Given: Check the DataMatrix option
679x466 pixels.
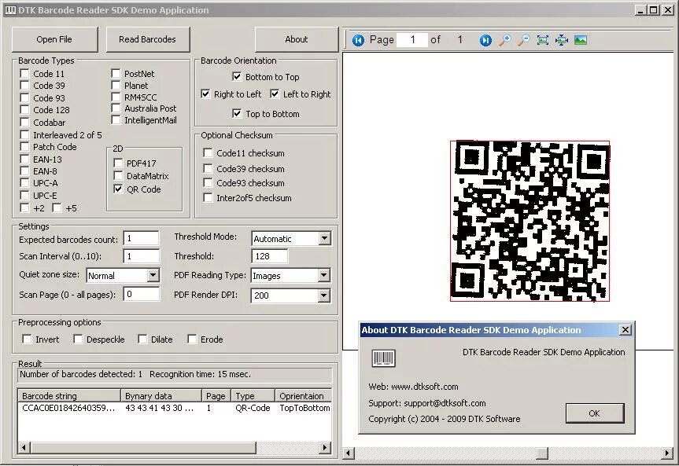Looking at the screenshot, I should coord(118,176).
